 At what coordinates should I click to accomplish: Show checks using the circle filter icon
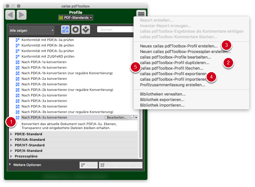point(76,30)
